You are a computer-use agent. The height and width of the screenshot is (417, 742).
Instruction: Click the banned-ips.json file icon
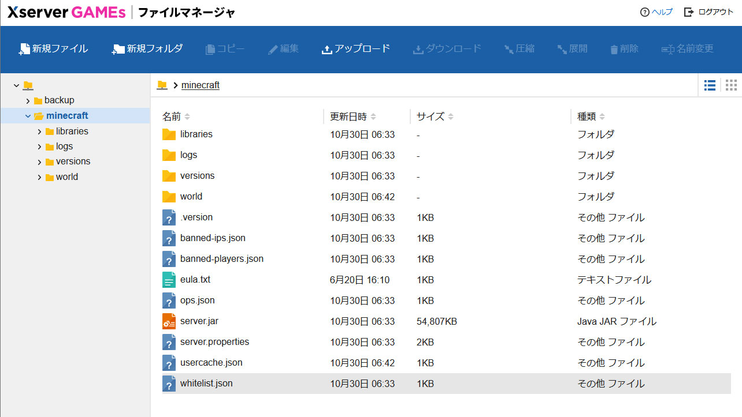[169, 238]
